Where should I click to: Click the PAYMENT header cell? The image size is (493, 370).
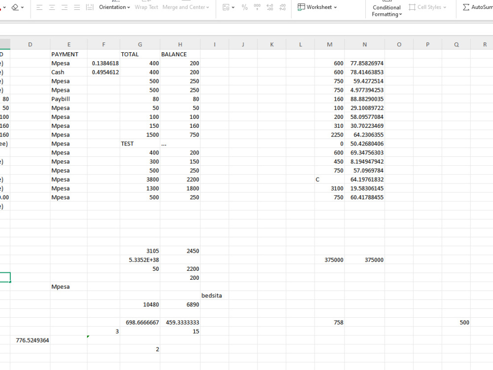coord(69,54)
